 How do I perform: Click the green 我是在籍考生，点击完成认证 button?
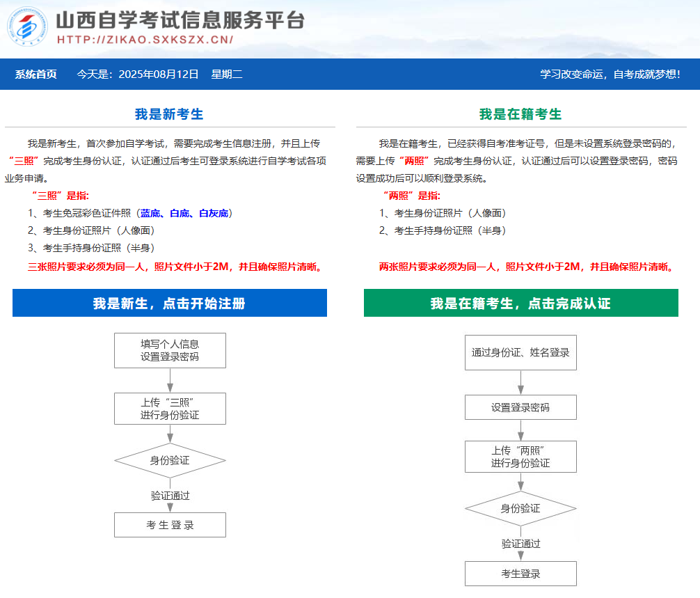[x=520, y=304]
